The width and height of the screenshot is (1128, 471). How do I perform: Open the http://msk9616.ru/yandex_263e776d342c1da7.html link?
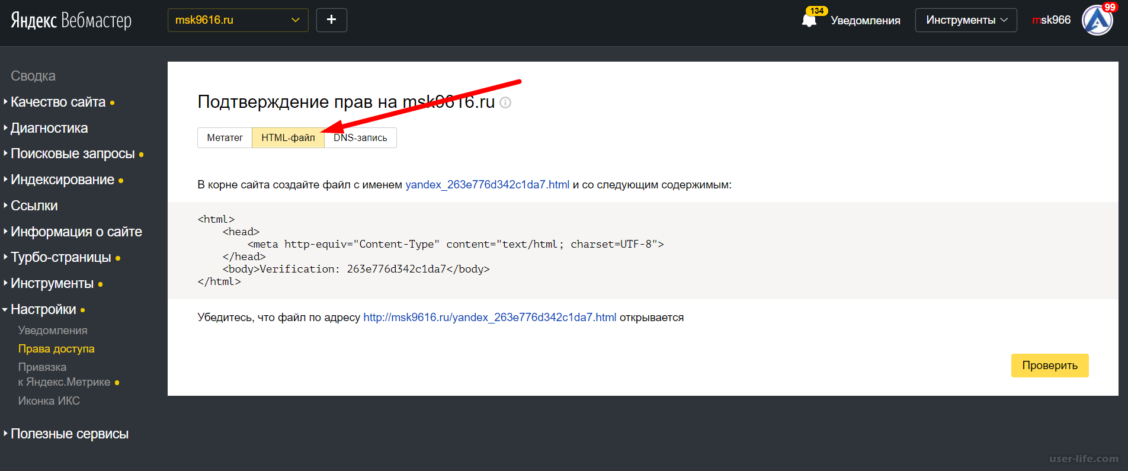[x=489, y=318]
